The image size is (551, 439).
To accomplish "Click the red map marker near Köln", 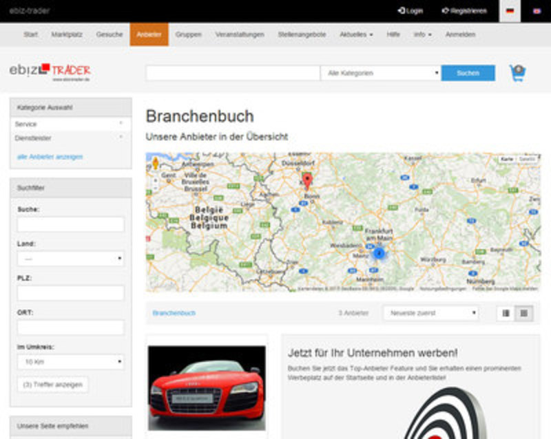I will [x=307, y=181].
